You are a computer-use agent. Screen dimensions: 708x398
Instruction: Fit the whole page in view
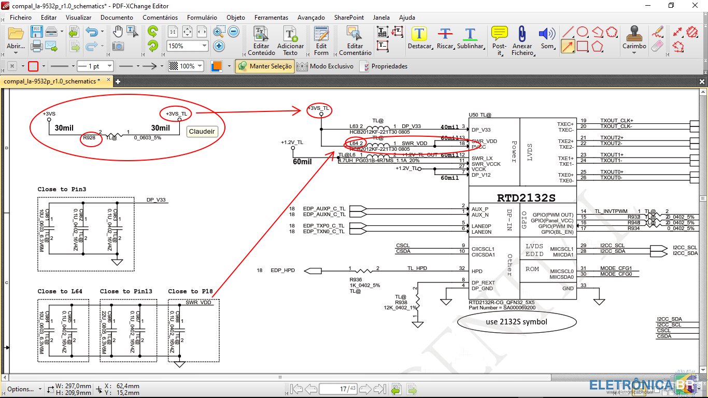pos(188,32)
